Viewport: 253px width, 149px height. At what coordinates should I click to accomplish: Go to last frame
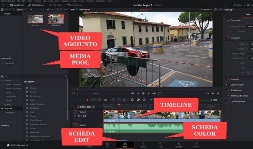pos(154,93)
